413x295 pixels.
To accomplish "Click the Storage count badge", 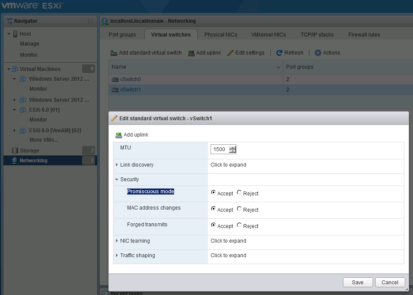I will click(89, 151).
